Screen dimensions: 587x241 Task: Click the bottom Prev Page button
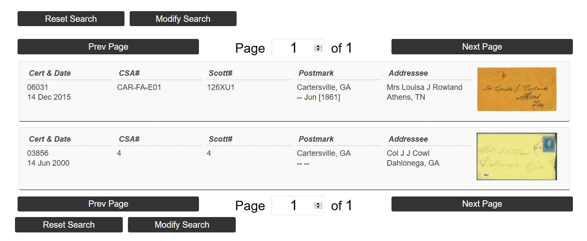click(x=108, y=204)
